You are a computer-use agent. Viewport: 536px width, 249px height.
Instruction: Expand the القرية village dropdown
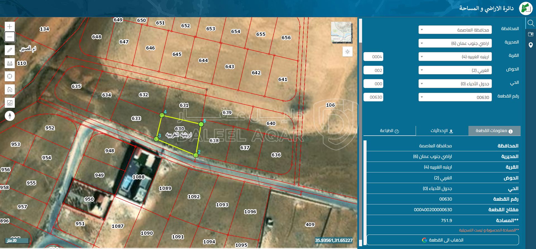(x=455, y=57)
